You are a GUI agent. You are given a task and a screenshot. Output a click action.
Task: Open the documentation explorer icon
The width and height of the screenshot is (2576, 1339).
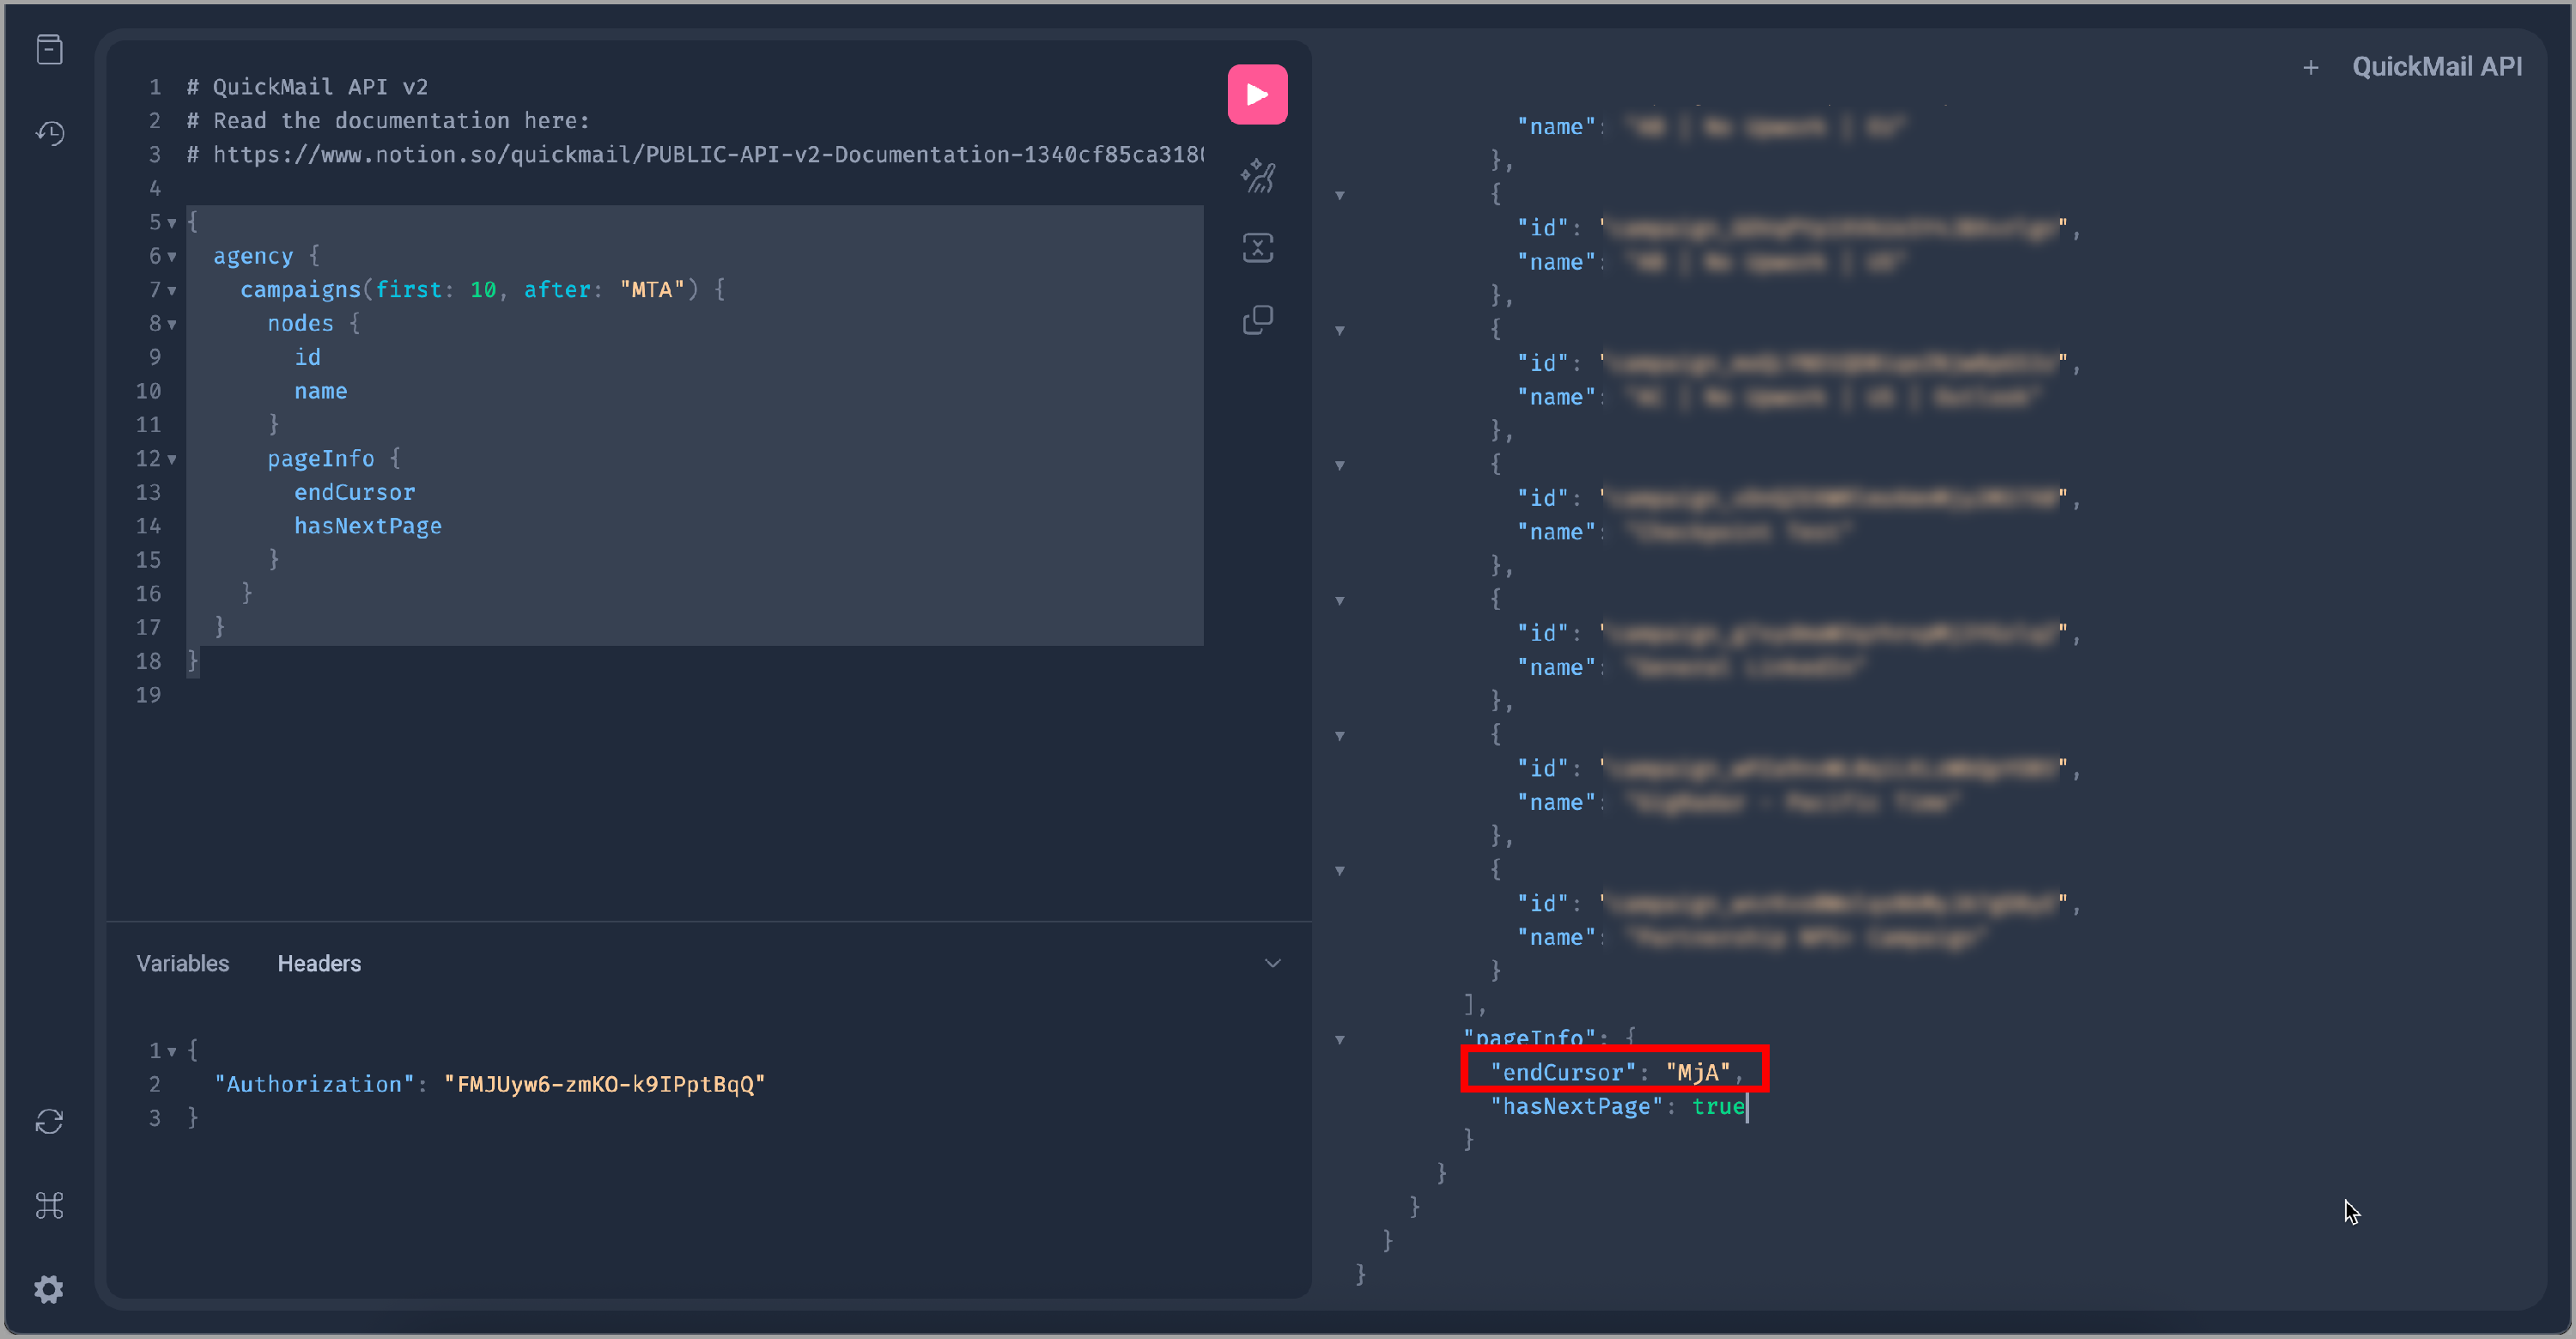tap(49, 49)
